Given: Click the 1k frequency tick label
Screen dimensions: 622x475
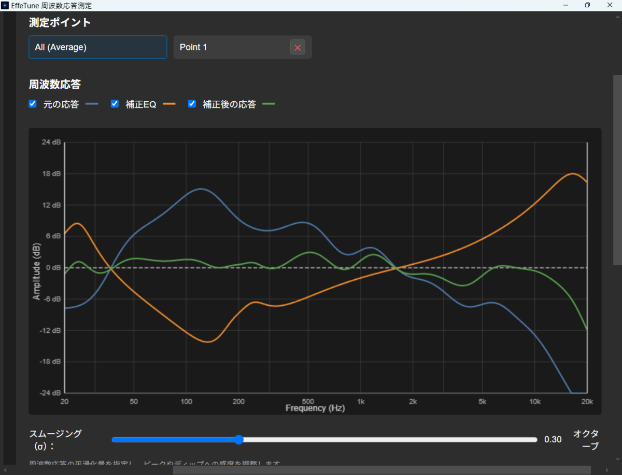Looking at the screenshot, I should pos(361,401).
